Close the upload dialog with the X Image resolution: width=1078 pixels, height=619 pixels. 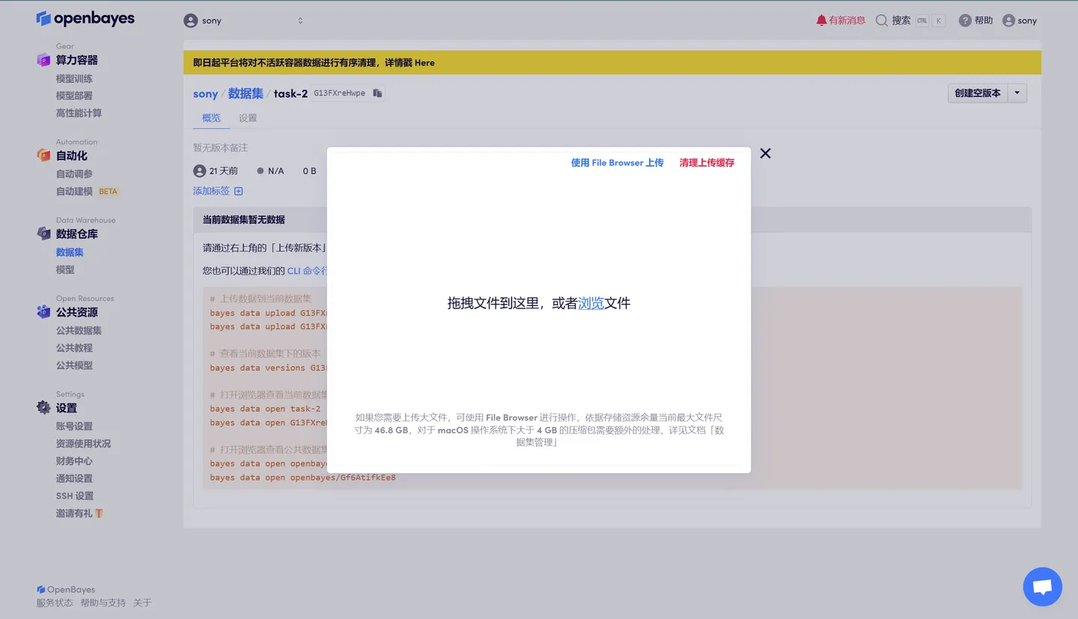click(x=765, y=153)
